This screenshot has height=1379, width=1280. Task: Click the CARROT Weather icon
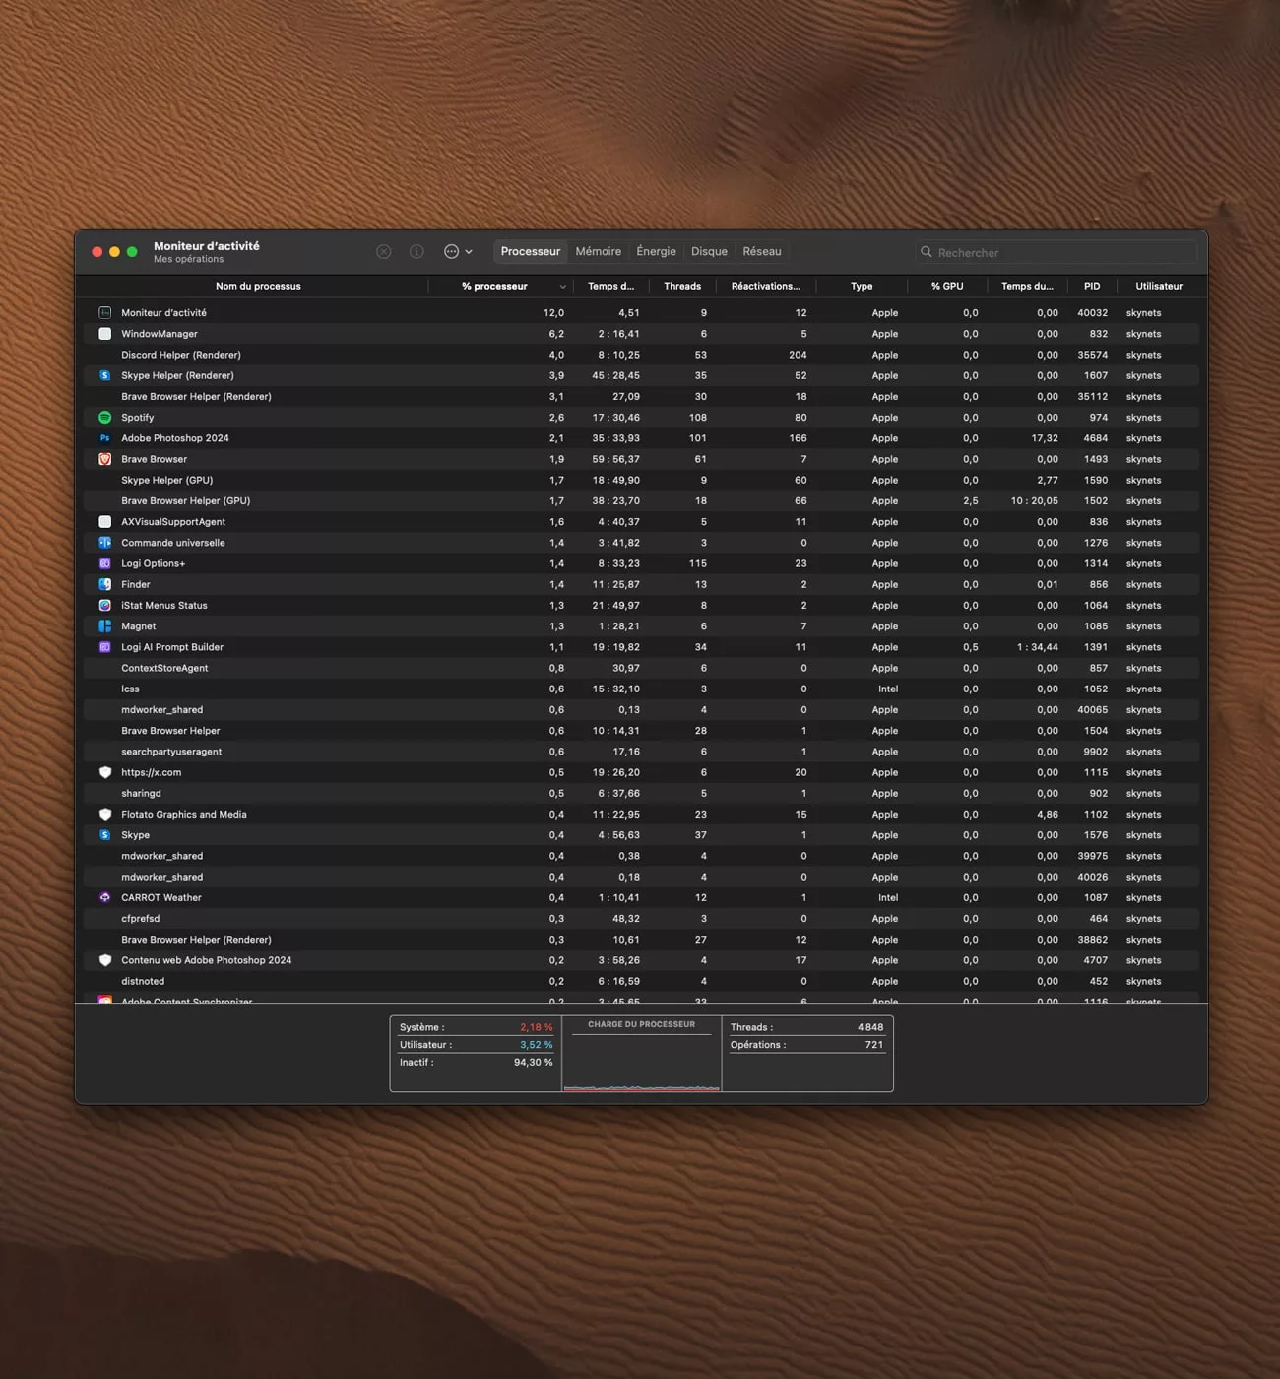pyautogui.click(x=105, y=898)
